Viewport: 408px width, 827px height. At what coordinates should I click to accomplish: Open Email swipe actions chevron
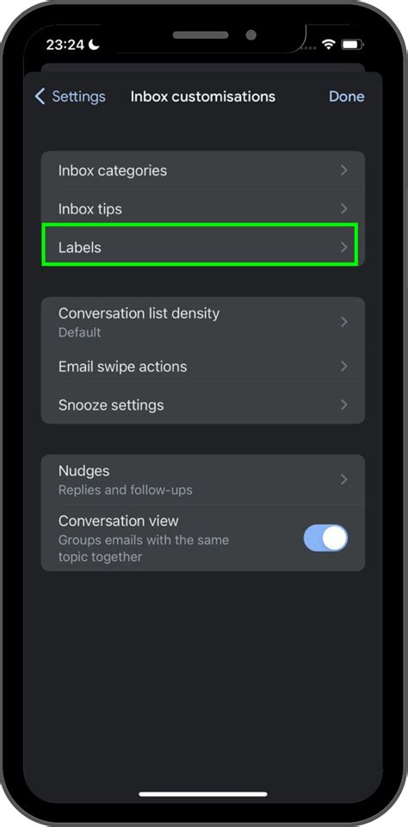point(344,366)
